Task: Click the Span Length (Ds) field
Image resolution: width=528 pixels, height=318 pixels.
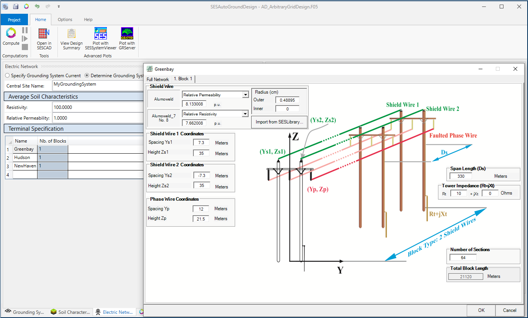Action: (461, 176)
